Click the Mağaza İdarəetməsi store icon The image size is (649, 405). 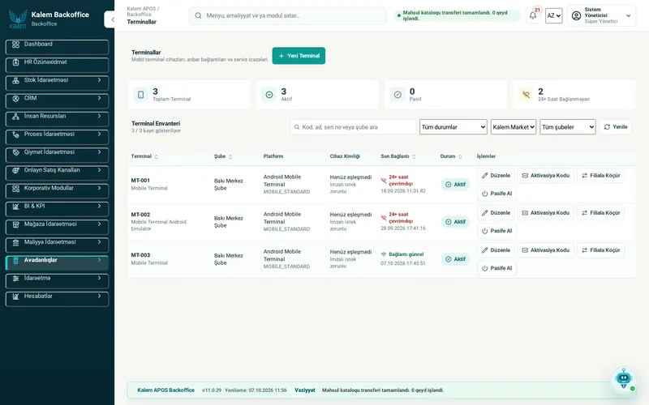(15, 224)
